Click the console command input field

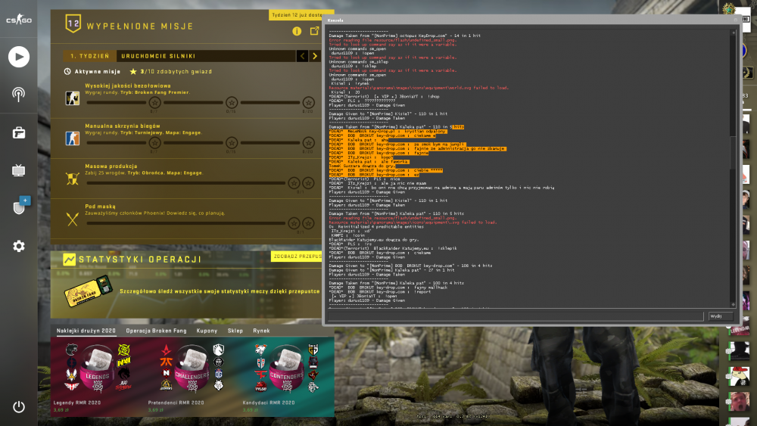click(515, 316)
